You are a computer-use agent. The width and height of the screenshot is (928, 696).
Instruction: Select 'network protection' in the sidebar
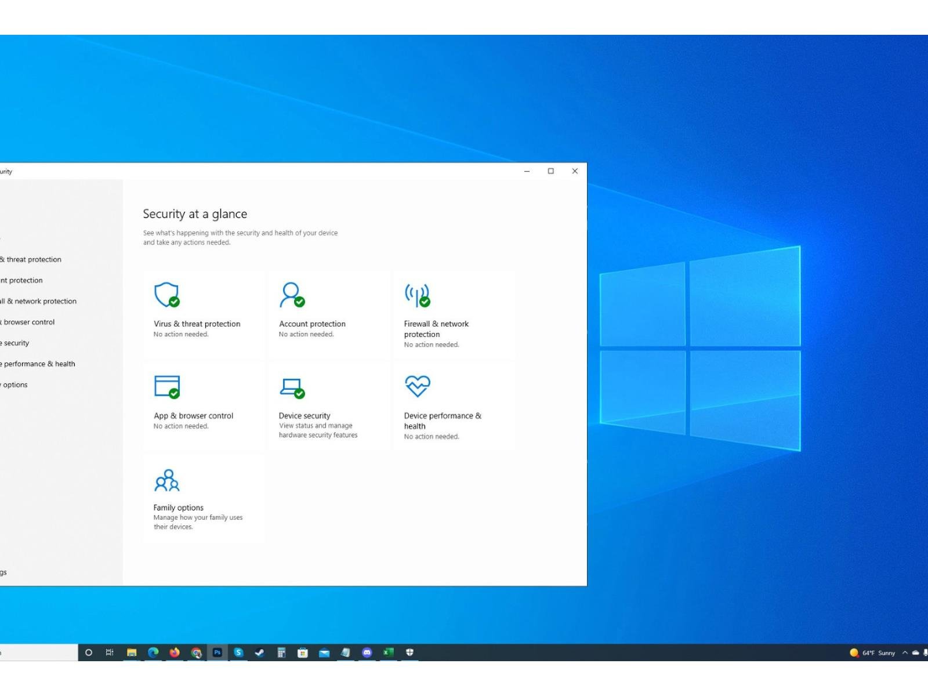point(46,301)
